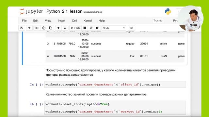Click the row index 4 label

pos(48,56)
